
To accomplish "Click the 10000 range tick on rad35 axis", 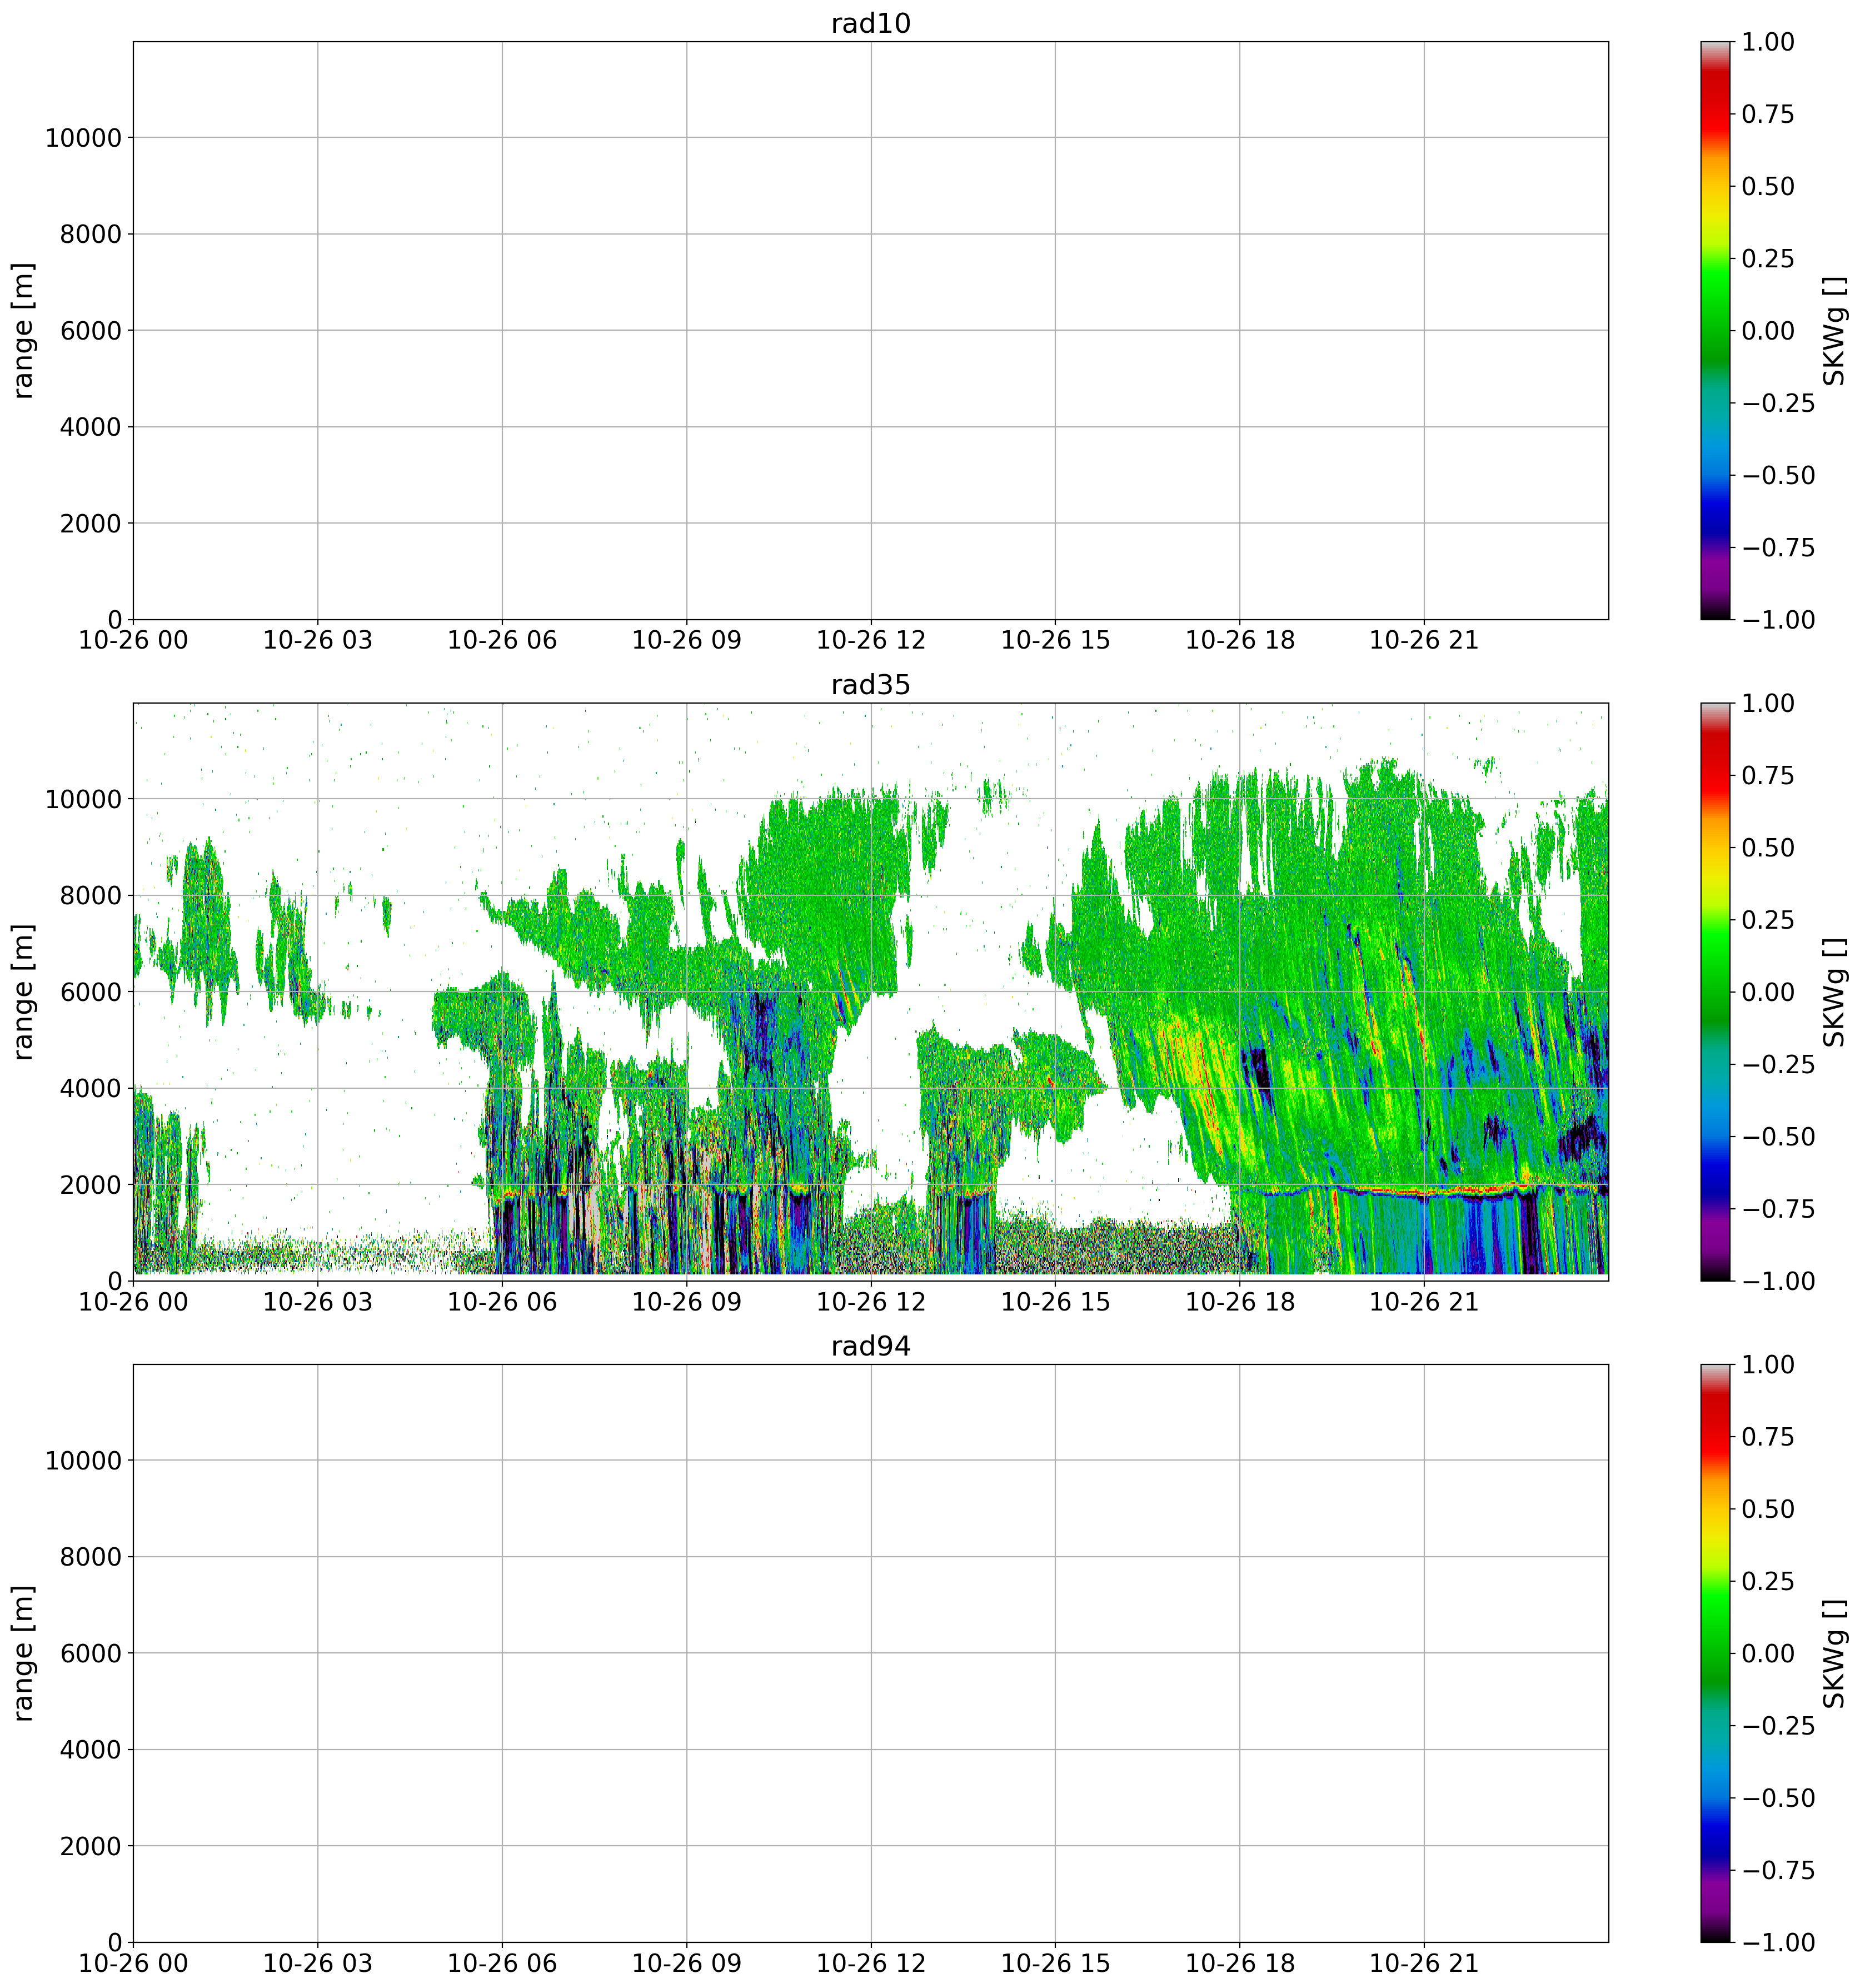I will click(83, 800).
